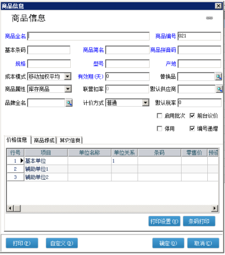Viewport: 225px width, 255px height.
Task: Click the 规格 input field
Action: click(49, 64)
